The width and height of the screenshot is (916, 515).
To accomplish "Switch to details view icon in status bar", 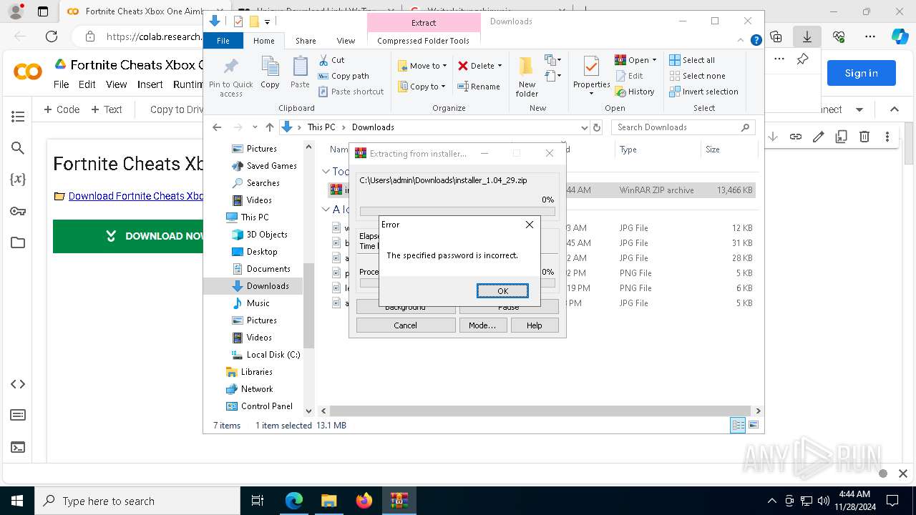I will tap(738, 426).
